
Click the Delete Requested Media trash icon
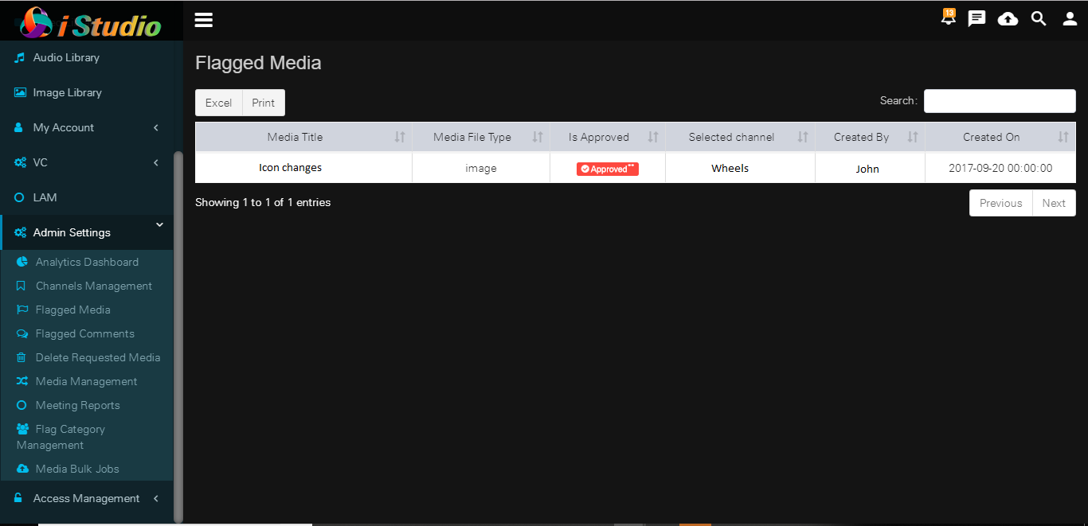(x=22, y=357)
